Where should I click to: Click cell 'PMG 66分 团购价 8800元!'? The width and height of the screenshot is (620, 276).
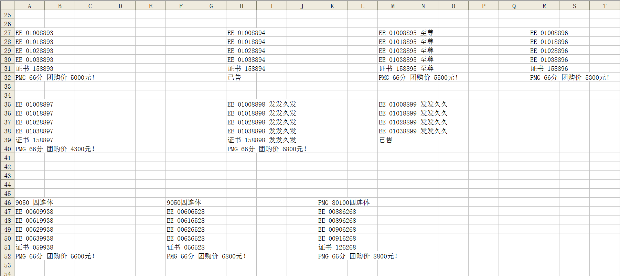(x=358, y=256)
